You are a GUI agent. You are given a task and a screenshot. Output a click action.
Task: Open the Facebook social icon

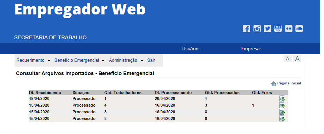(246, 29)
